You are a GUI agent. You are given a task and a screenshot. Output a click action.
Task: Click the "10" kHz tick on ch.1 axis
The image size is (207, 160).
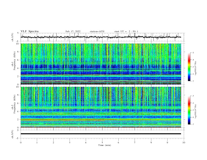pyautogui.click(x=18, y=44)
